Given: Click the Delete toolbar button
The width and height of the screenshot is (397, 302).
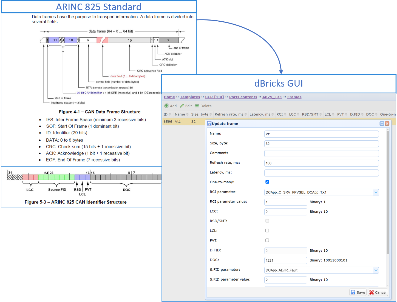Looking at the screenshot, I should pyautogui.click(x=203, y=106).
